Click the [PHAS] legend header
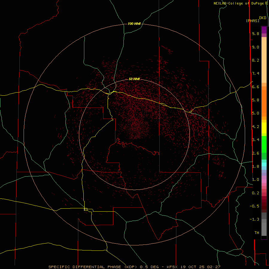 [x=253, y=21]
